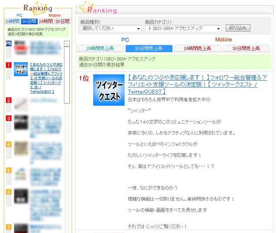Click the rank 4 product thumbnail
The width and height of the screenshot is (276, 233).
tap(21, 148)
